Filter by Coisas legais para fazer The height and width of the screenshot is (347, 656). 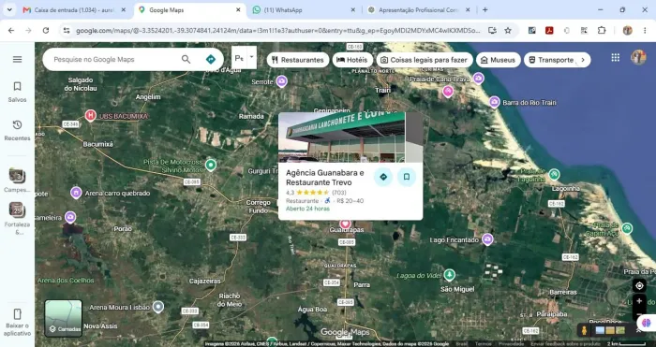pos(425,60)
